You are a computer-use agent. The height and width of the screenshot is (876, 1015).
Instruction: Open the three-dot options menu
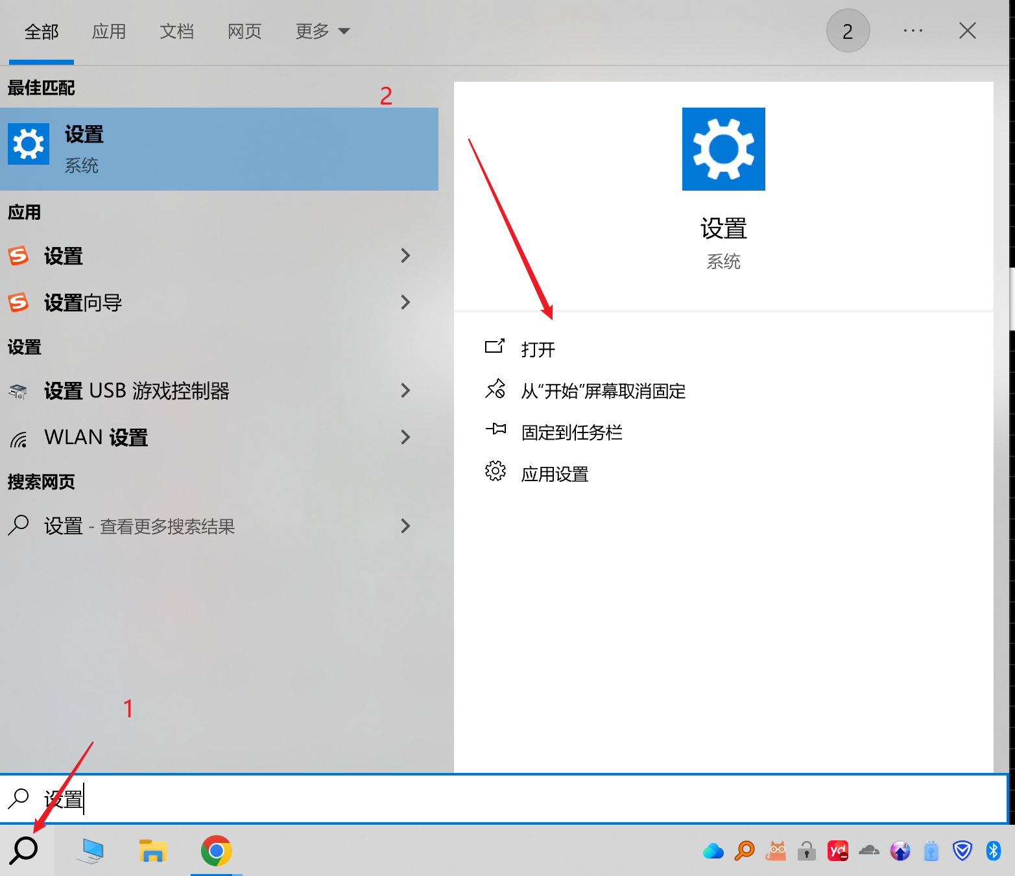click(x=913, y=30)
